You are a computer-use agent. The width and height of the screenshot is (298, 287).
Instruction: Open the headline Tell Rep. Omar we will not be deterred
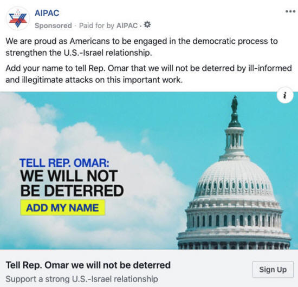88,265
